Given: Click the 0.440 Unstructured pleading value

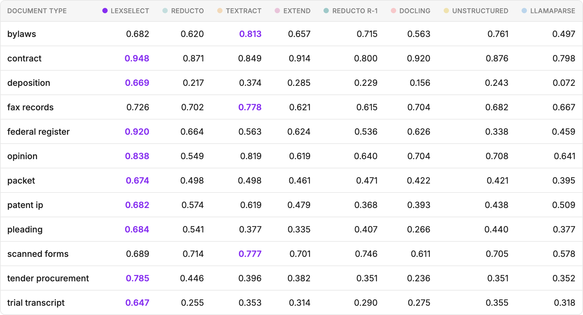Looking at the screenshot, I should [x=496, y=229].
